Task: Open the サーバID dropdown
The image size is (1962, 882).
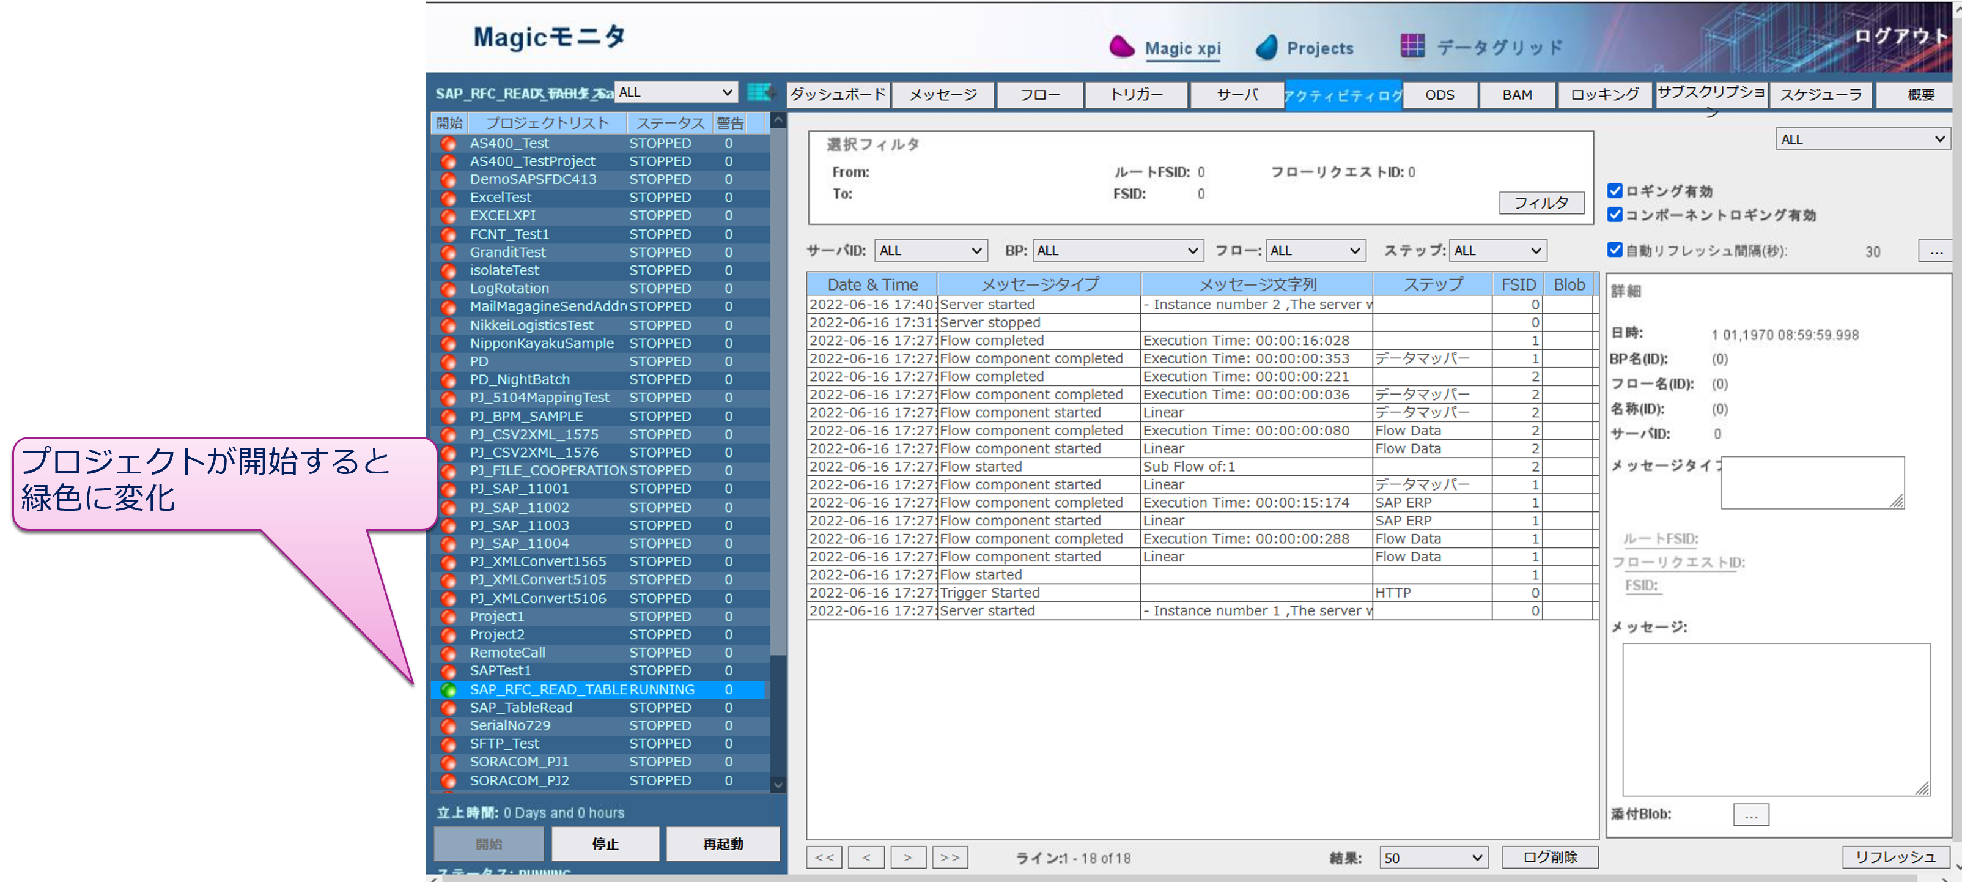Action: point(930,251)
